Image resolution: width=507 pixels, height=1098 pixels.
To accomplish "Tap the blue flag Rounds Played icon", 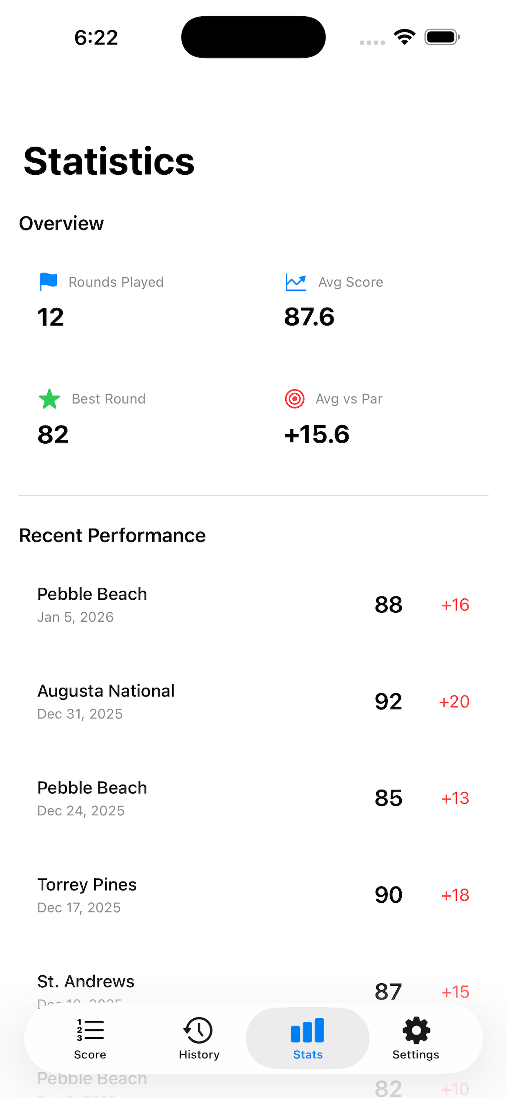I will coord(48,282).
